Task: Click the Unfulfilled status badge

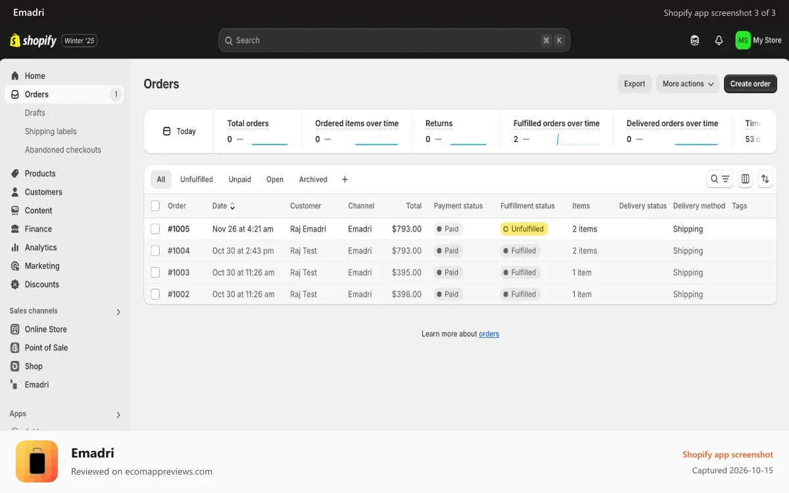Action: 524,229
